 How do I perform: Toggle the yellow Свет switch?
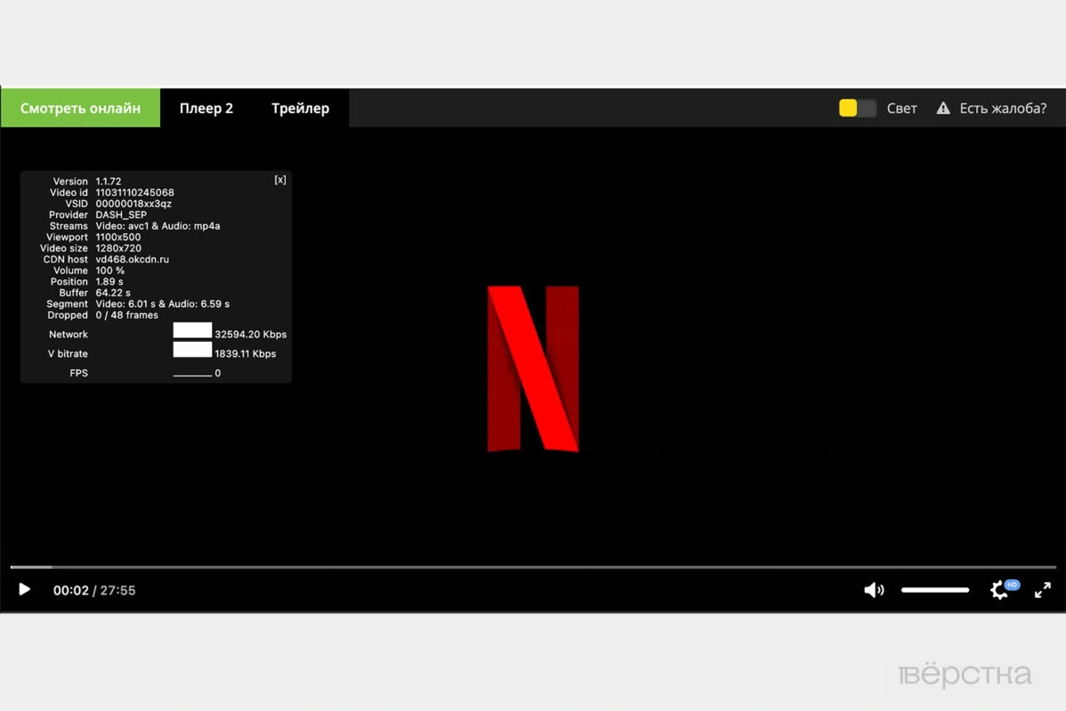pyautogui.click(x=857, y=109)
